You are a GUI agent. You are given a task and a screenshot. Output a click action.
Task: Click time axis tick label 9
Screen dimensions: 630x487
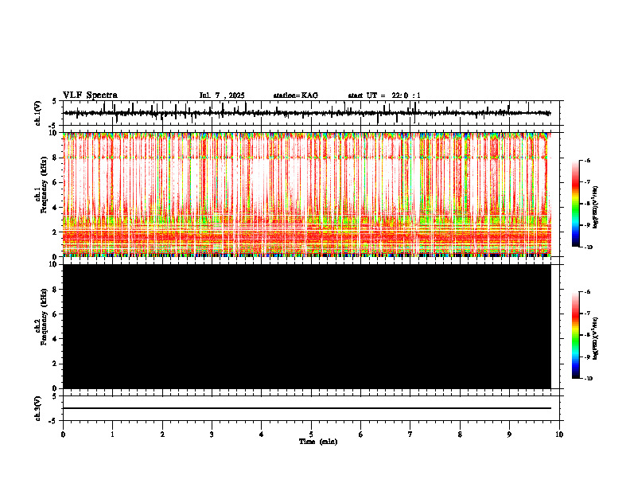point(509,434)
